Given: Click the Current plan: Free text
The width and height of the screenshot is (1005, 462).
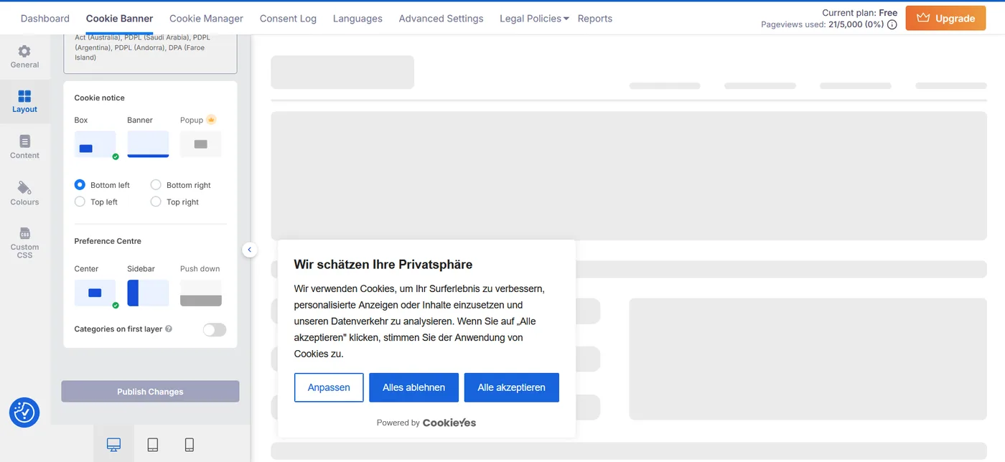Looking at the screenshot, I should 860,13.
